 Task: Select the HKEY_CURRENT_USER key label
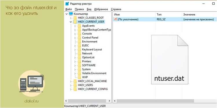[91, 22]
